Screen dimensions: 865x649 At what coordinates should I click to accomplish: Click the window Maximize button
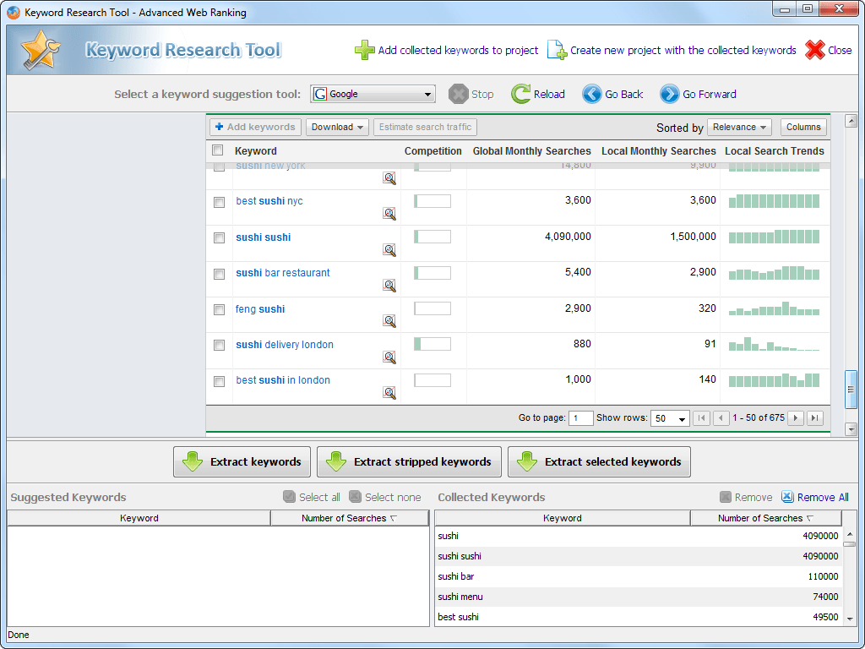[807, 8]
